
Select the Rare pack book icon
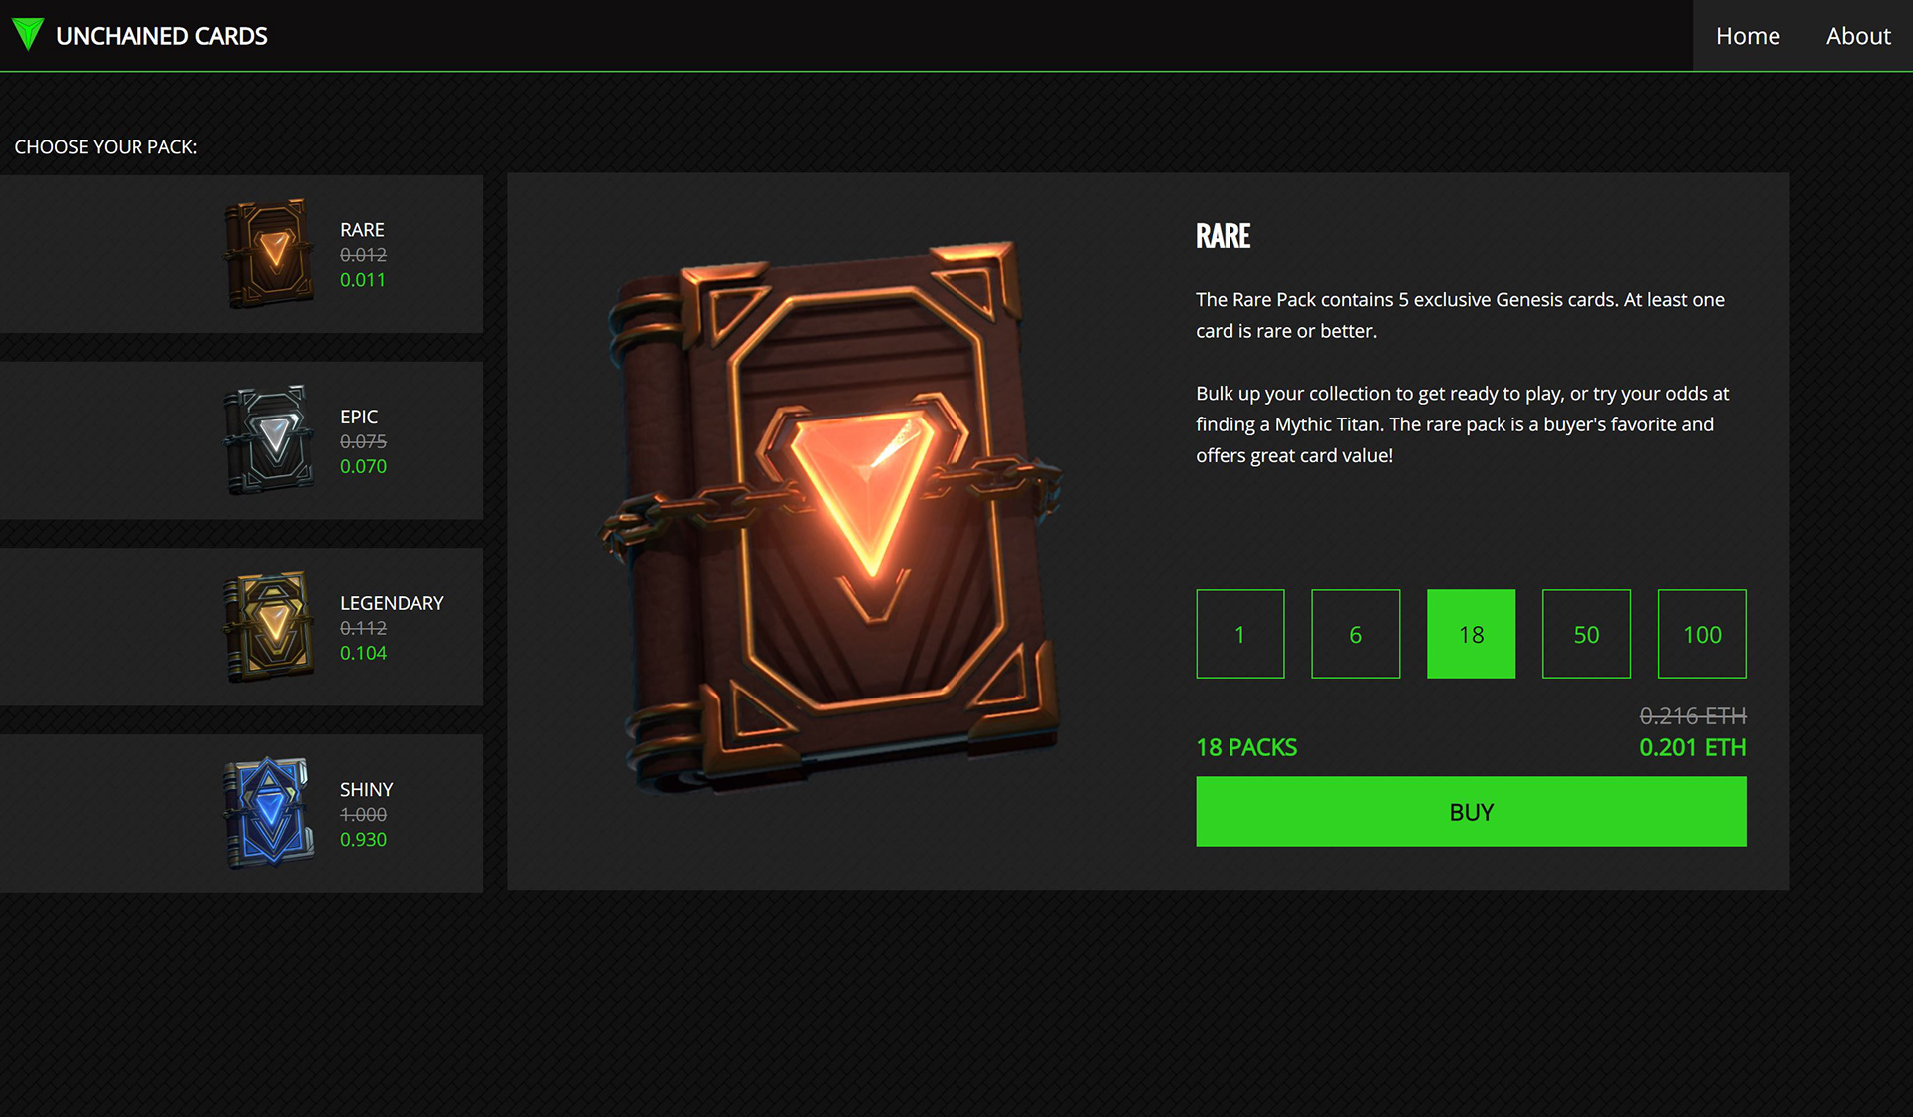coord(269,253)
